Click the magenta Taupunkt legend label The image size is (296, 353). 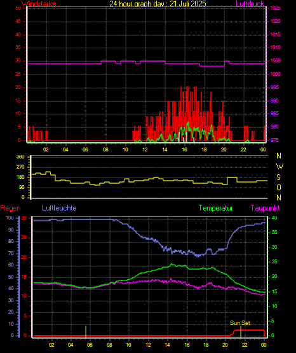pos(266,208)
